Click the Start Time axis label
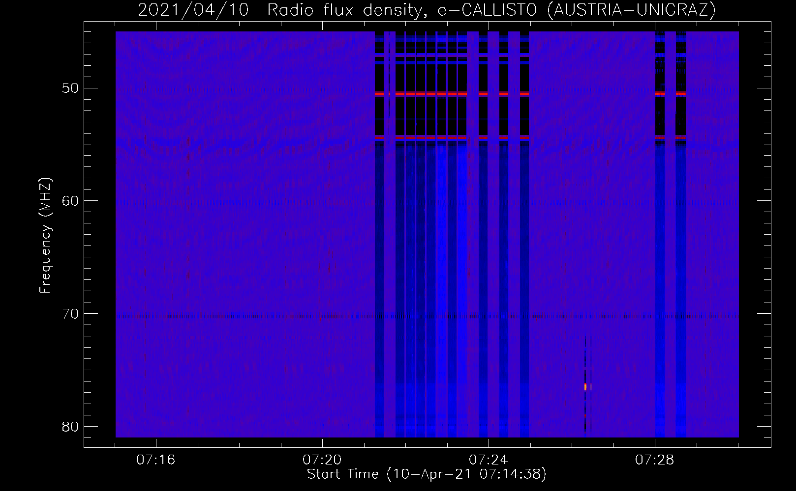Image resolution: width=796 pixels, height=491 pixels. [427, 474]
